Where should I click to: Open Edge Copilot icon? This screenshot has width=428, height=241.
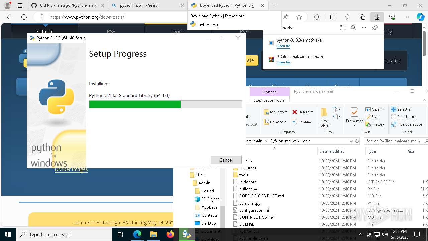420,17
